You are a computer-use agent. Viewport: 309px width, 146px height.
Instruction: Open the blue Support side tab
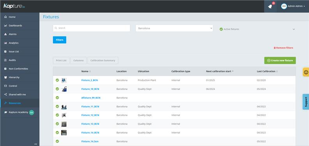point(306,102)
